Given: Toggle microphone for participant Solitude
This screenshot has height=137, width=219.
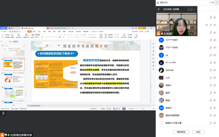Looking at the screenshot, I should [211, 70].
